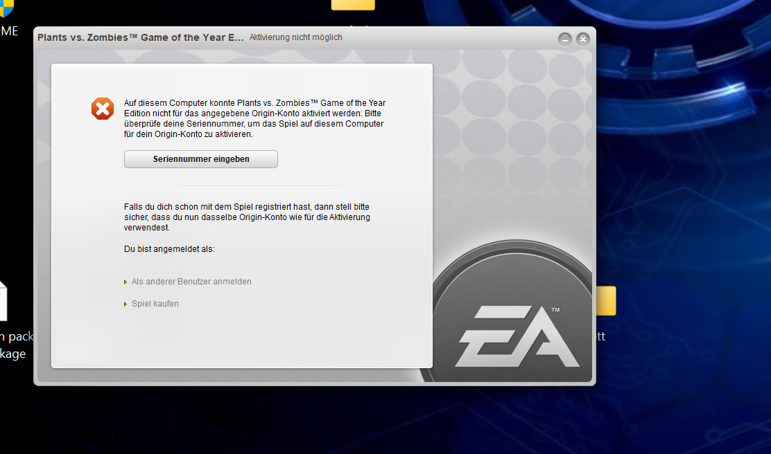Select the white file icon at left edge
Screen dimensions: 771x454
[x=3, y=301]
